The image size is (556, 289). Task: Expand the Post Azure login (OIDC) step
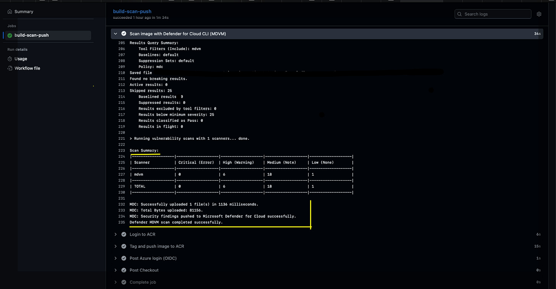(x=115, y=258)
